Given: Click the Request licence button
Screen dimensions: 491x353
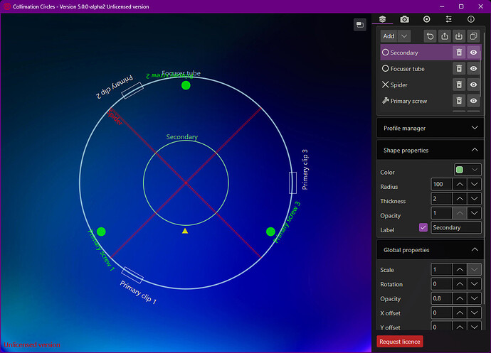Looking at the screenshot, I should click(400, 342).
